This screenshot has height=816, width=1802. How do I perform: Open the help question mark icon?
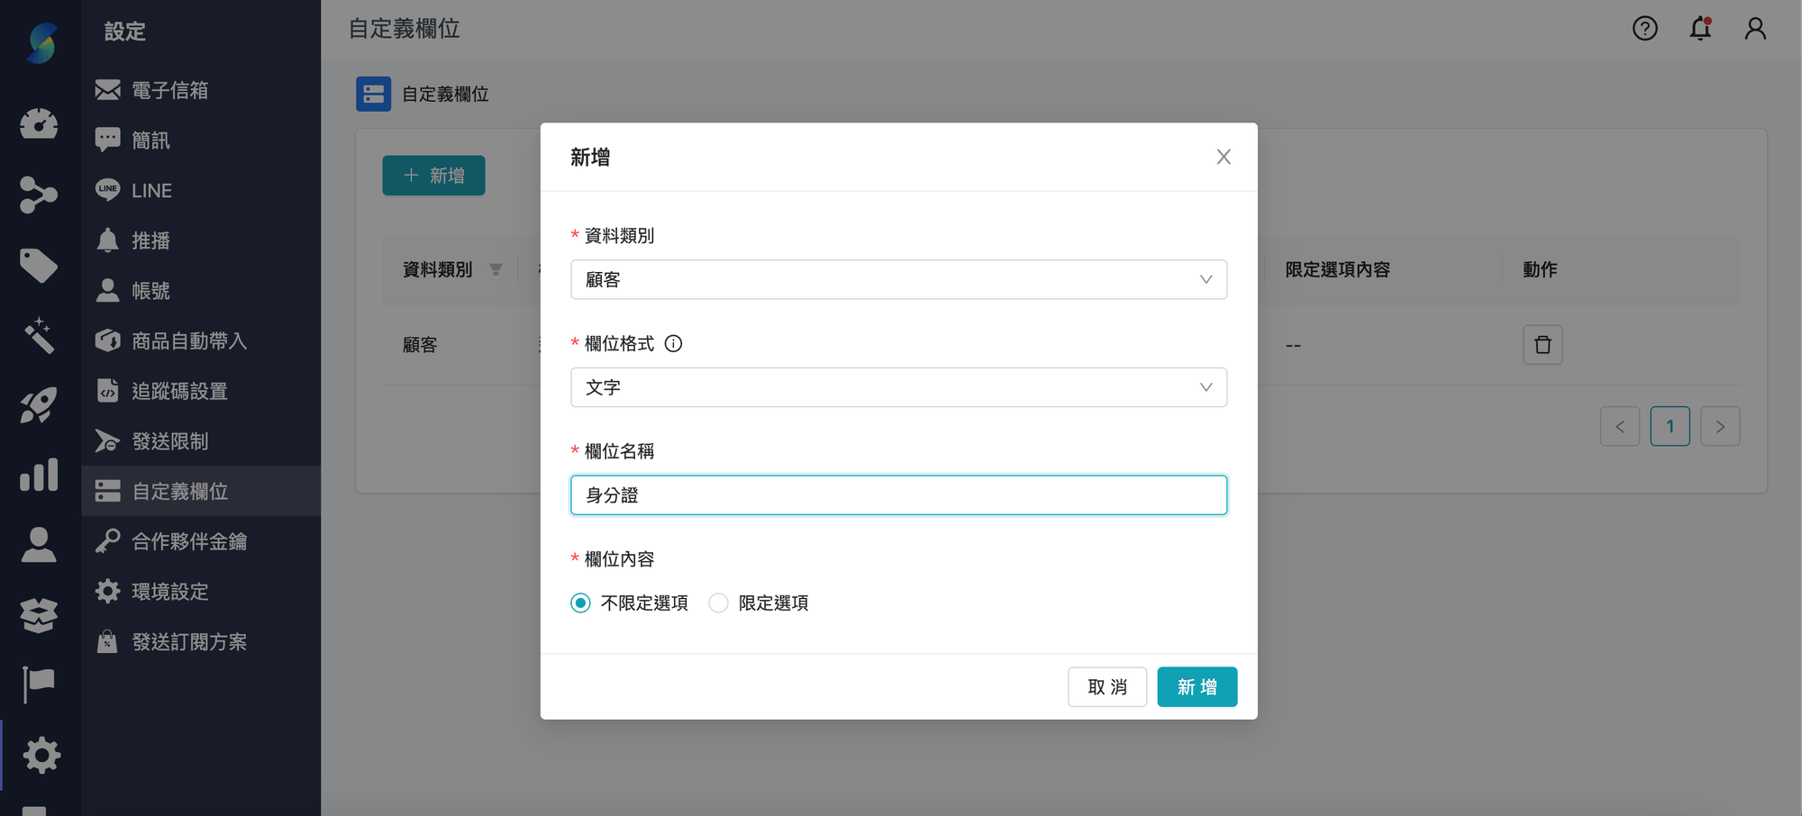[1644, 29]
